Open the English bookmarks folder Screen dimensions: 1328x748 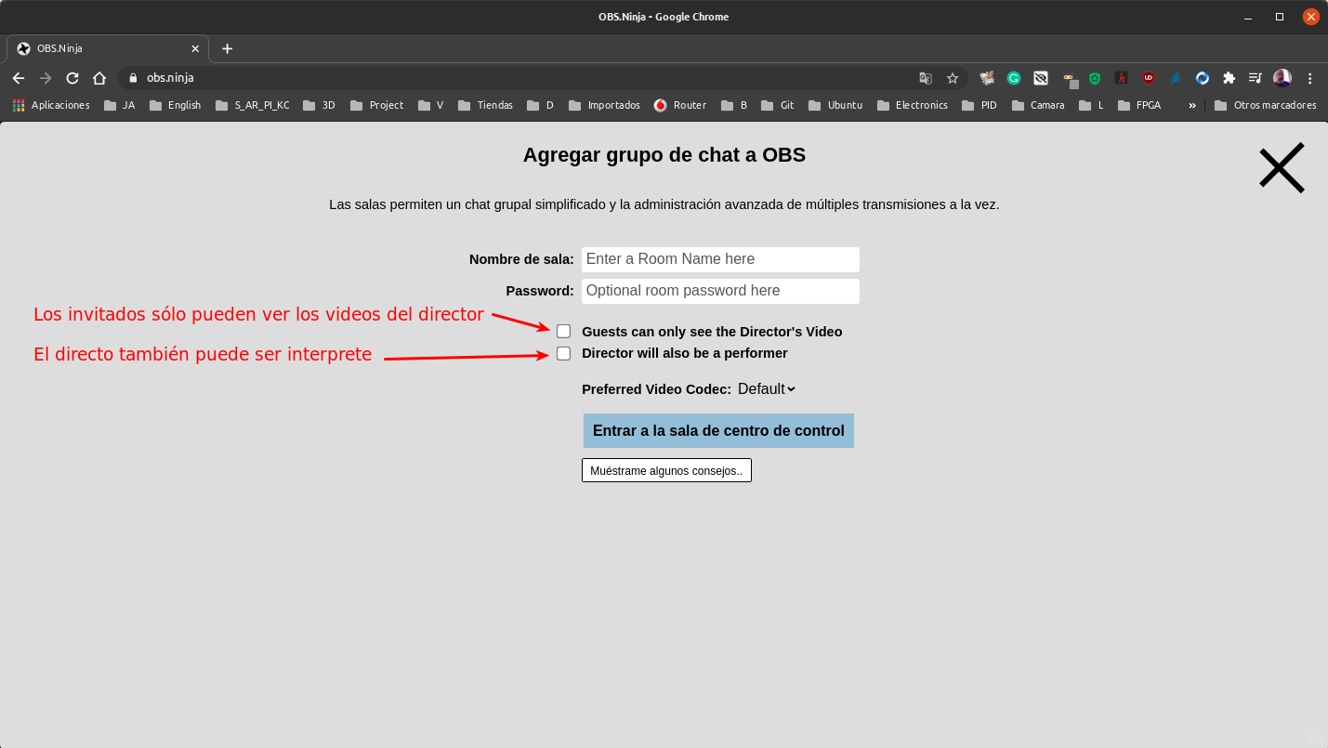tap(175, 105)
